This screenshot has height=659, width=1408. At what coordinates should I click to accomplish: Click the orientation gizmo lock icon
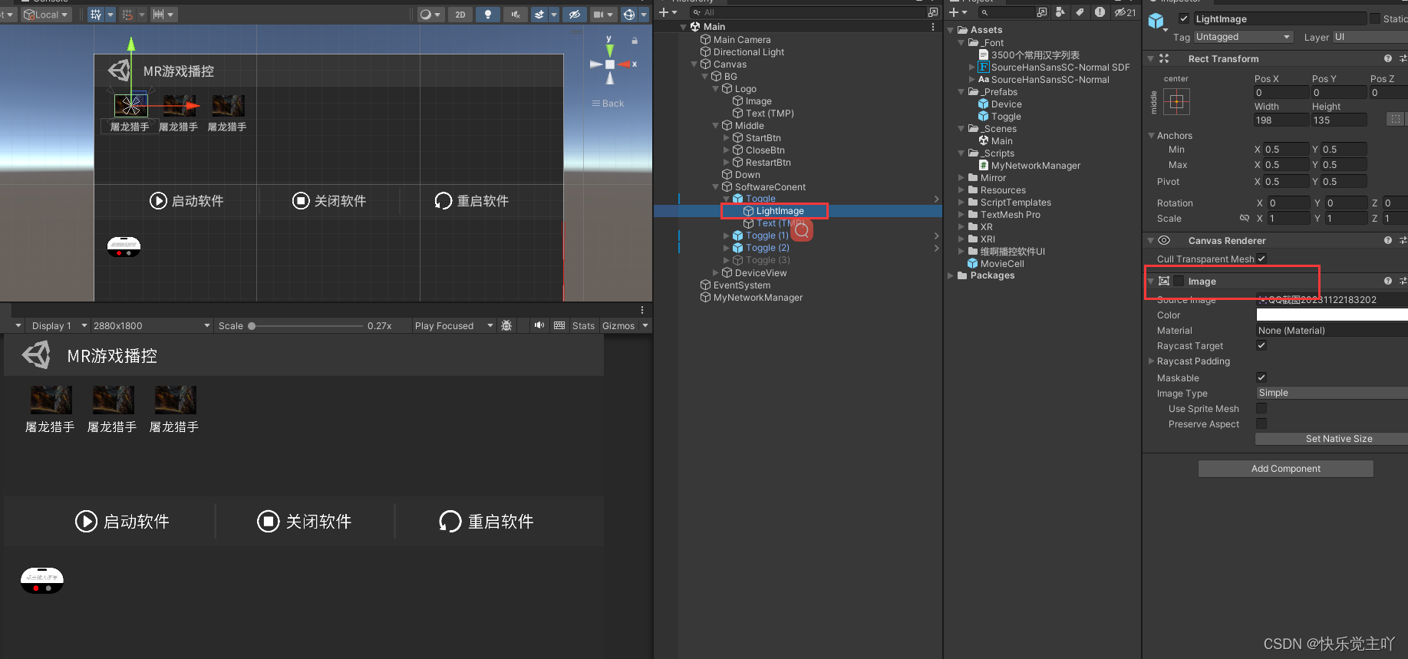[x=635, y=41]
